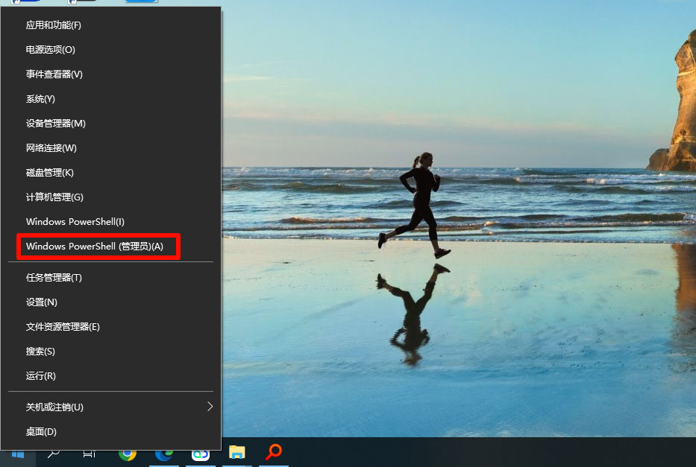The image size is (696, 467).
Task: Click the Windows Start button
Action: click(x=16, y=453)
